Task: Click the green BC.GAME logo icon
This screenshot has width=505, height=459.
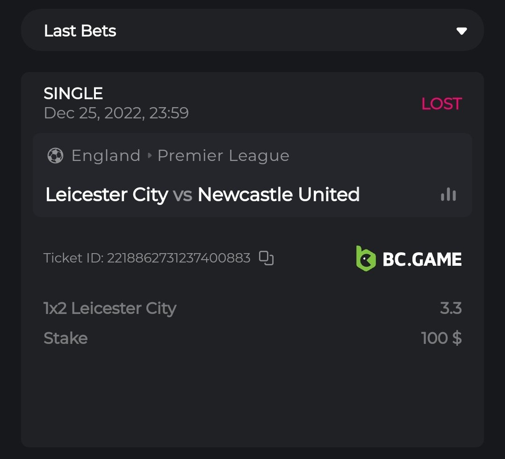Action: coord(366,259)
